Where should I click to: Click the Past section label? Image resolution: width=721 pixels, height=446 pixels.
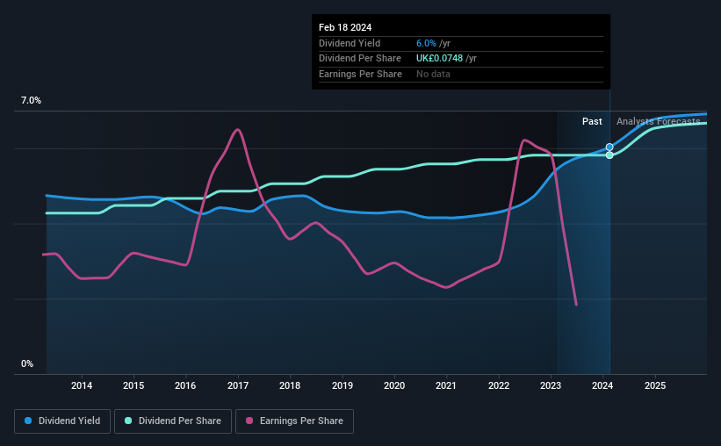point(592,121)
